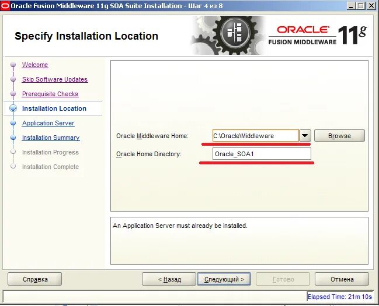Proceed with the Следующий button

pos(224,279)
